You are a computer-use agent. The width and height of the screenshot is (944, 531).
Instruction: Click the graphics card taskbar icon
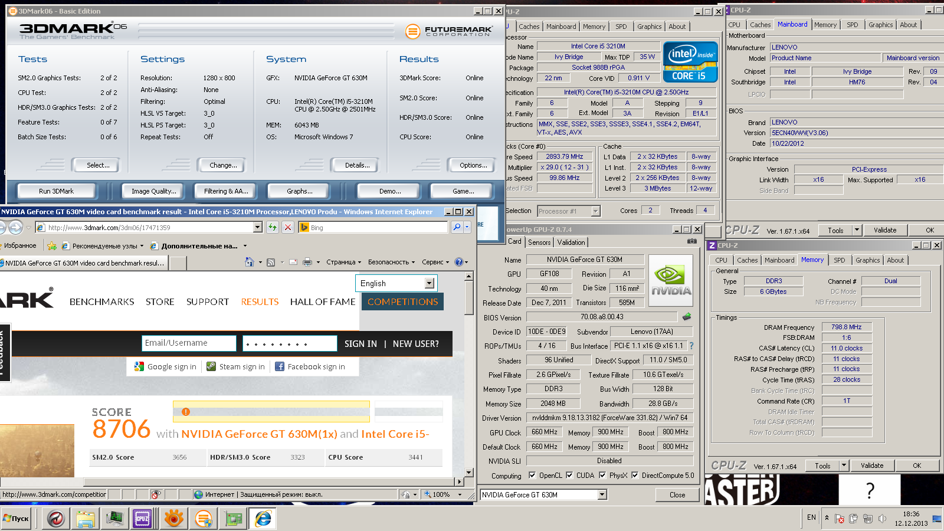234,519
